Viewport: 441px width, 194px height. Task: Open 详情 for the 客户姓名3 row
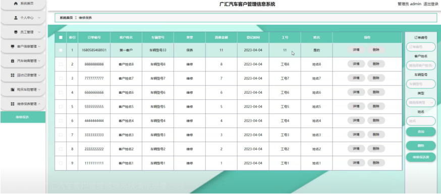pyautogui.click(x=356, y=135)
